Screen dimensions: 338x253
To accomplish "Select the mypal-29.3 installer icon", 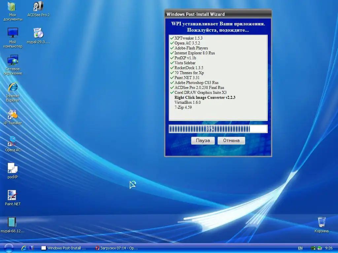I will point(38,36).
